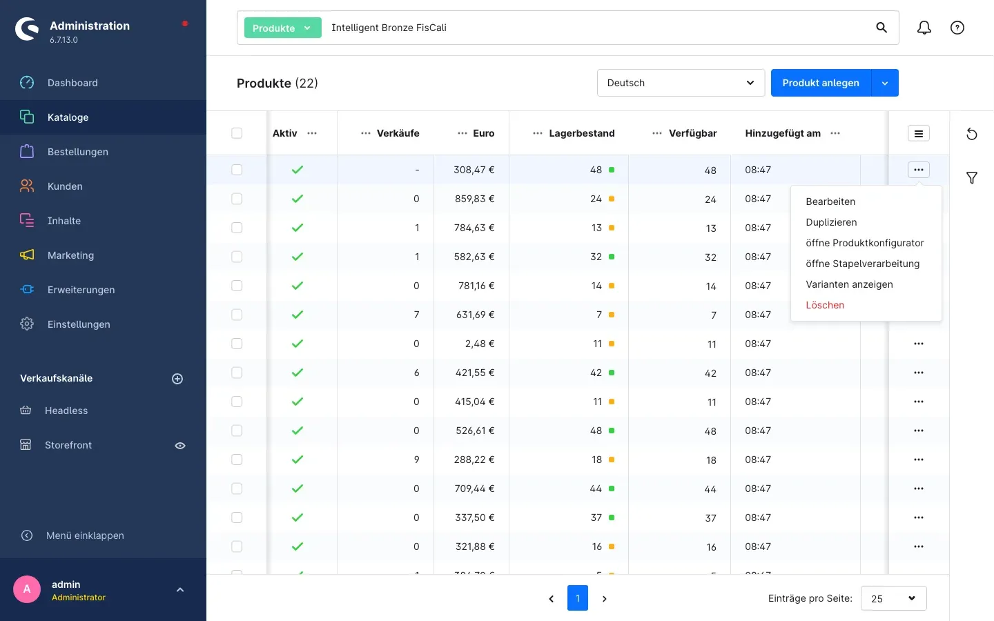The height and width of the screenshot is (621, 994).
Task: Click the refresh list icon
Action: 972,134
